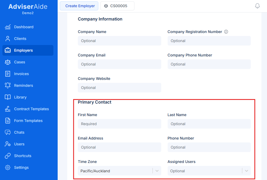The image size is (267, 180).
Task: Click the Time Zone label
Action: click(x=87, y=162)
